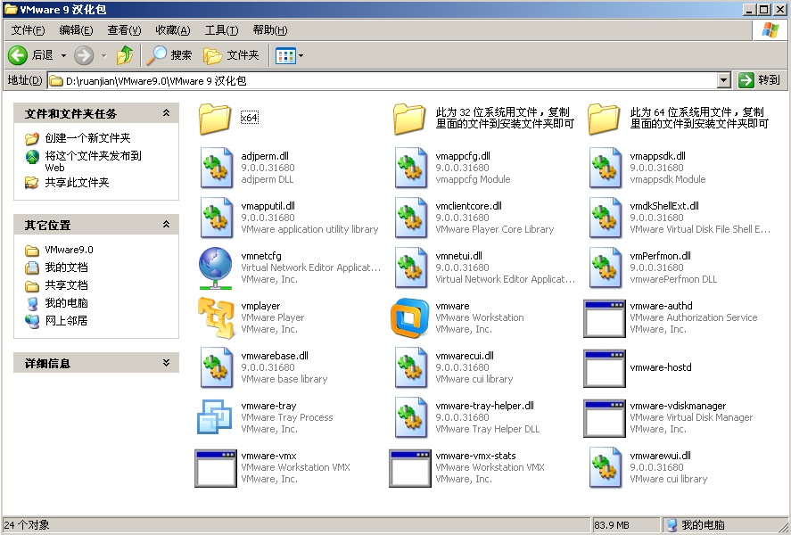Screen dimensions: 791x535
Task: Click the forward navigation arrow button
Action: click(x=84, y=55)
